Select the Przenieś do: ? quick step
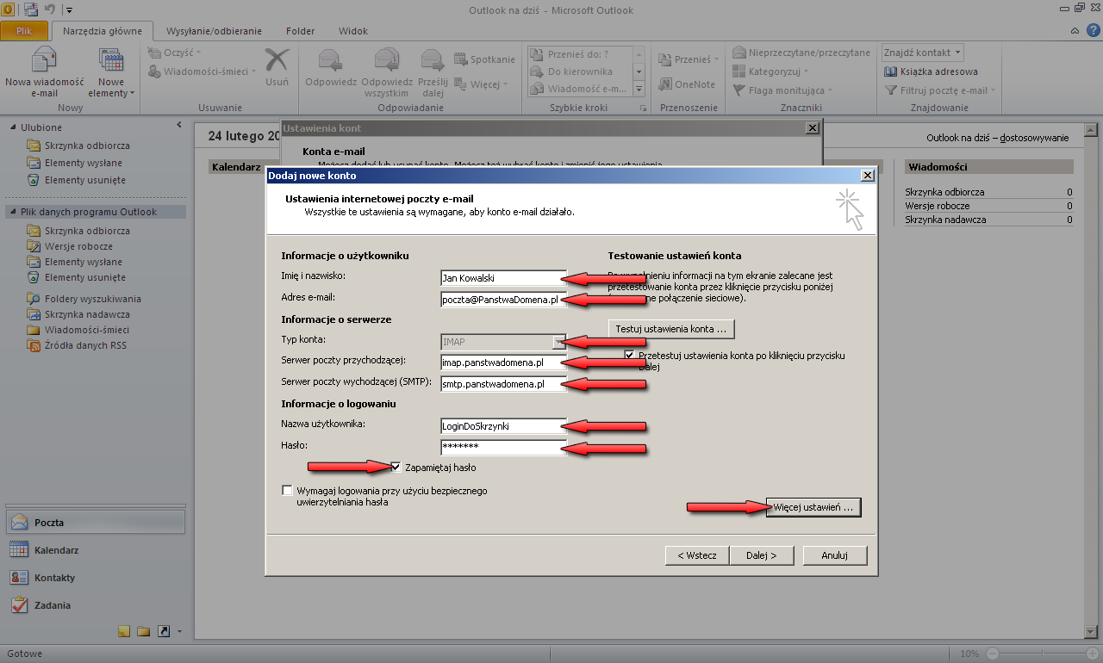Image resolution: width=1103 pixels, height=663 pixels. click(582, 54)
